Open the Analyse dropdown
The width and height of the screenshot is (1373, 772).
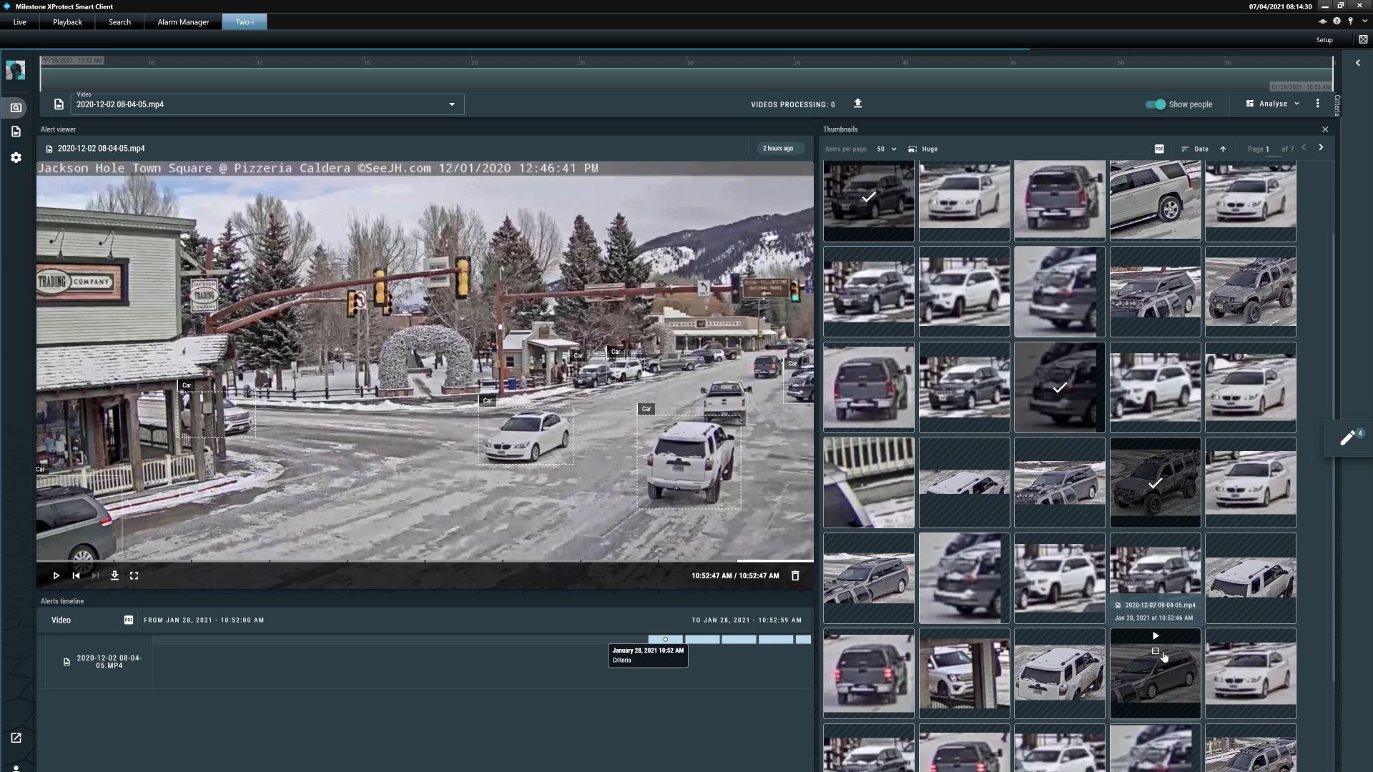pos(1273,104)
